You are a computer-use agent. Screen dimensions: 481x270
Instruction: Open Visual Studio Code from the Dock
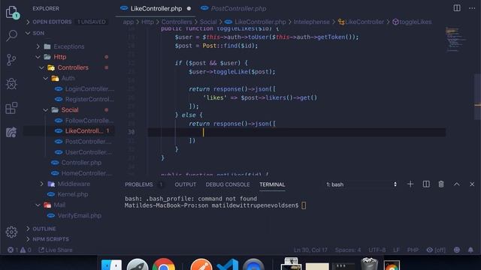[227, 265]
